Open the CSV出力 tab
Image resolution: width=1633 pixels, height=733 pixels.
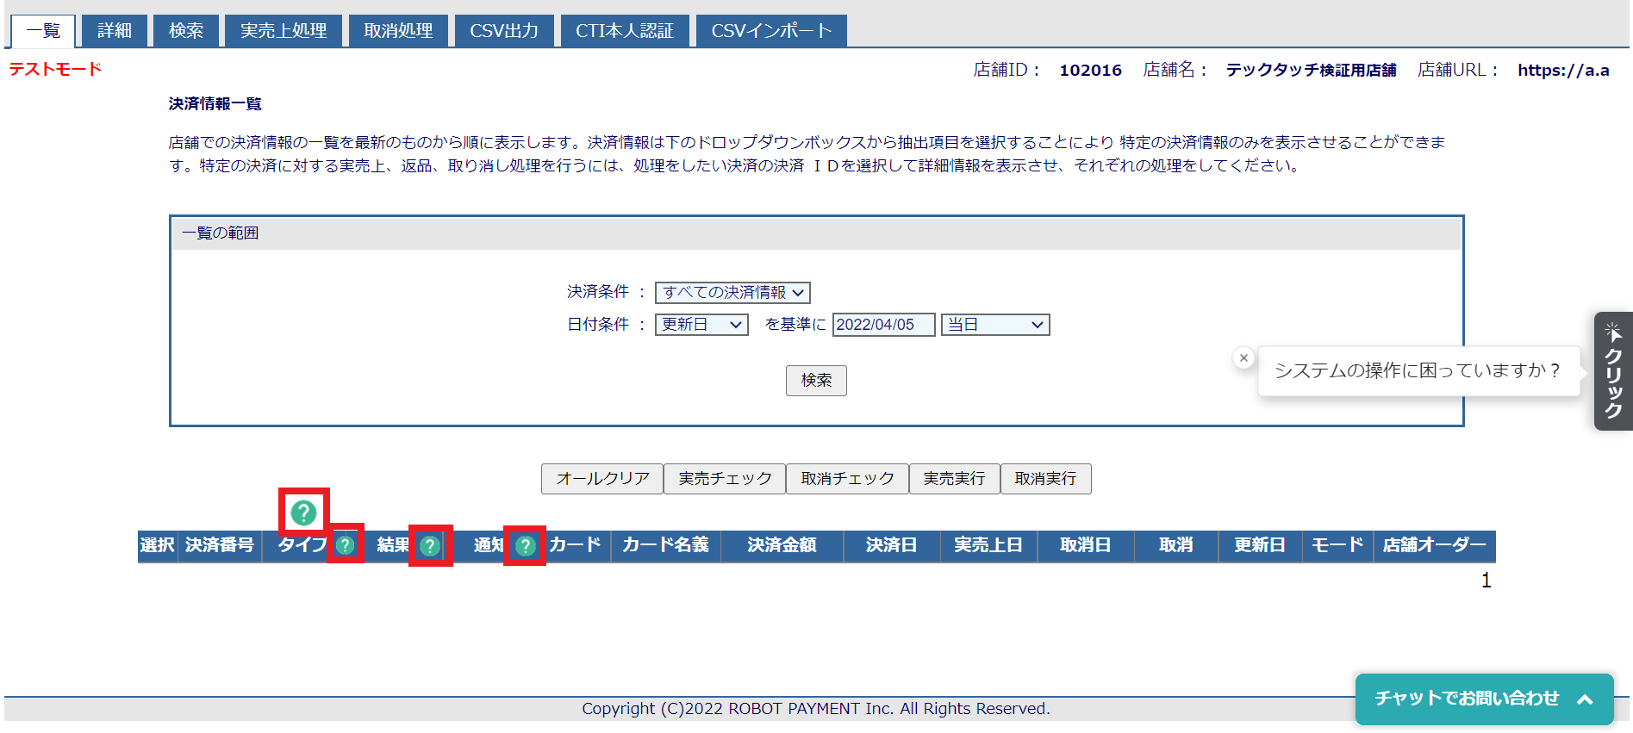coord(503,31)
